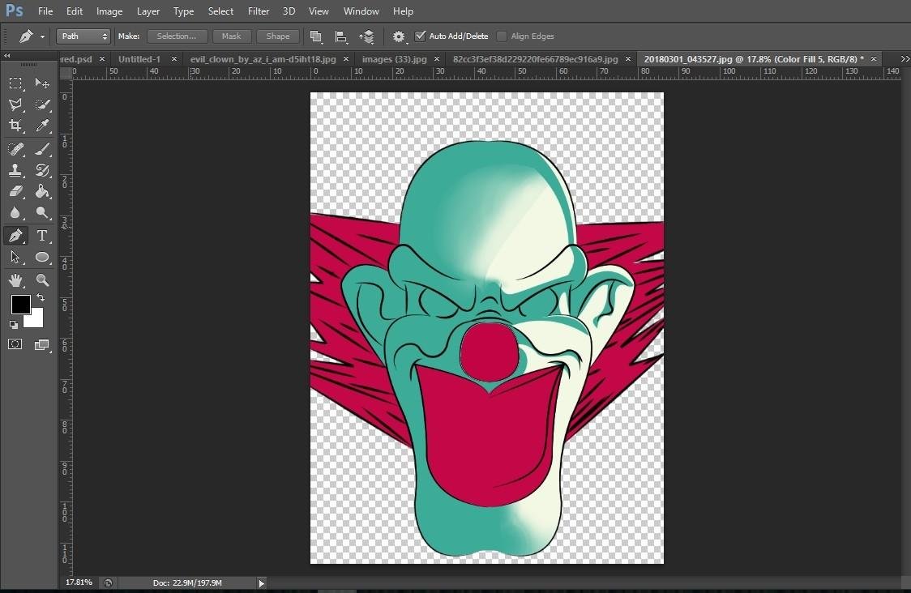Click the Selection... button
The width and height of the screenshot is (911, 593).
[177, 36]
